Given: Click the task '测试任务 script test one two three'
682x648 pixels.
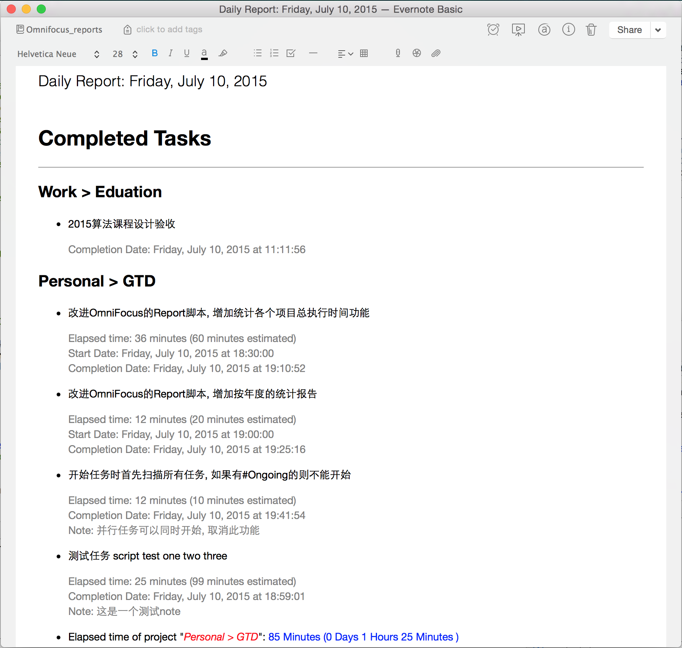Looking at the screenshot, I should [148, 556].
